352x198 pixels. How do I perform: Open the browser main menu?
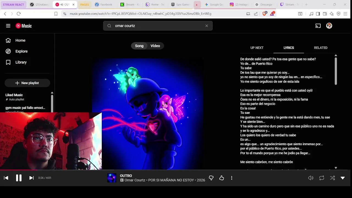point(345,14)
